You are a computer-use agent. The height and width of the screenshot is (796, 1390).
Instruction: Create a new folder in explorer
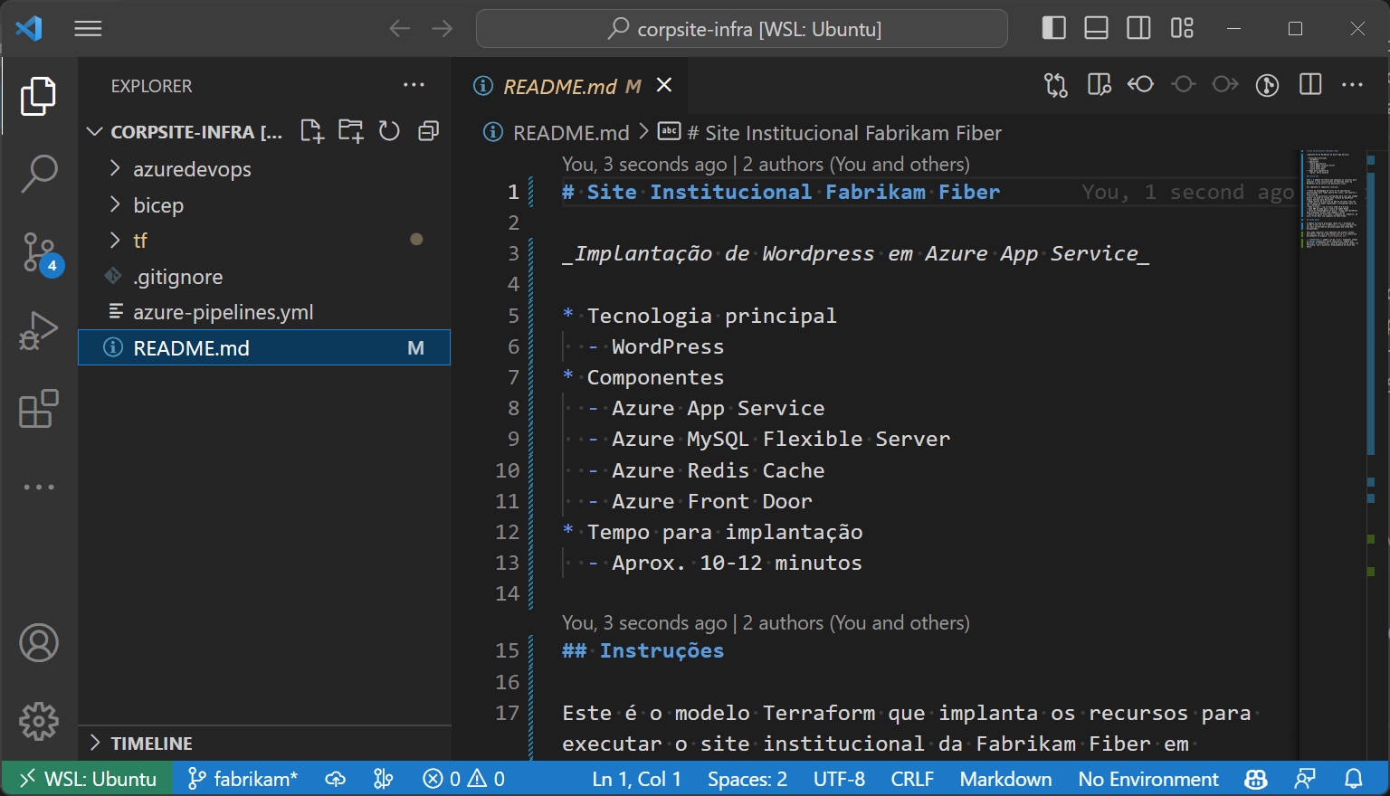click(350, 131)
